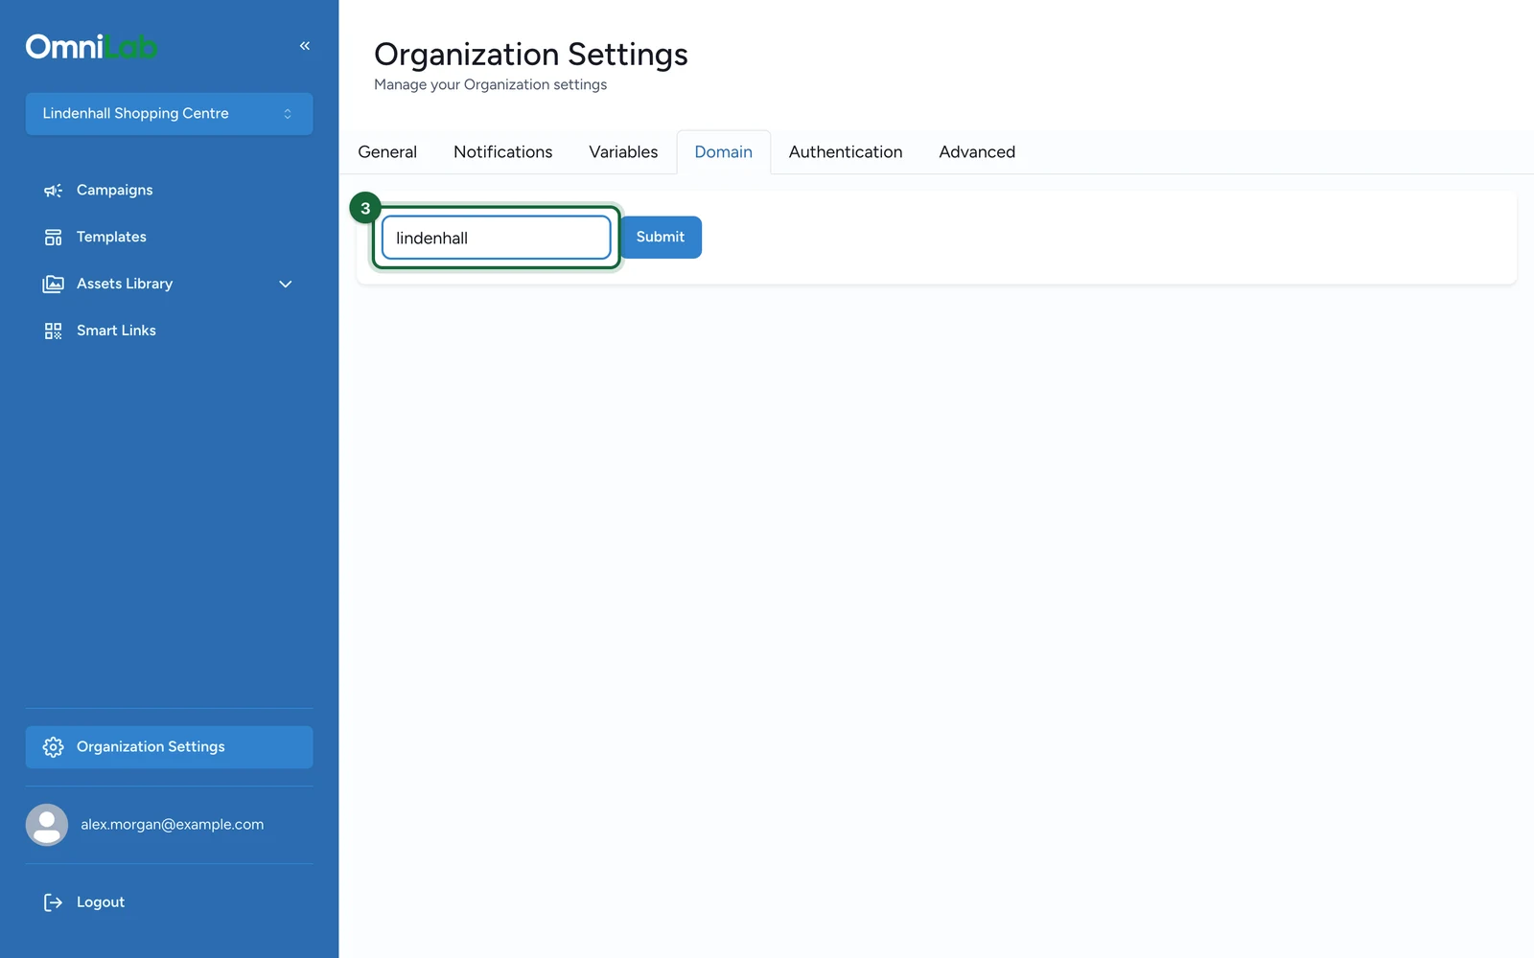Click the Smart Links QR icon
Image resolution: width=1534 pixels, height=958 pixels.
54,331
